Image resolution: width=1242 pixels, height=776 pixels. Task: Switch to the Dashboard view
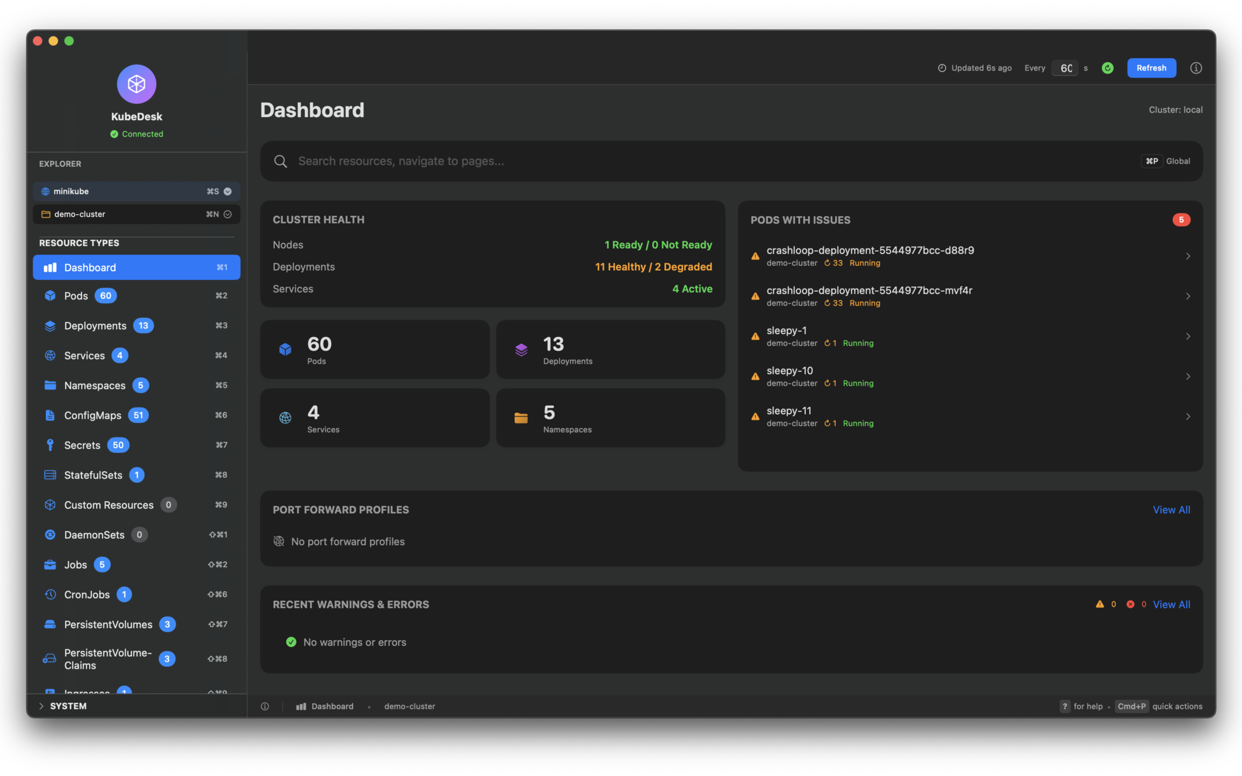tap(90, 267)
